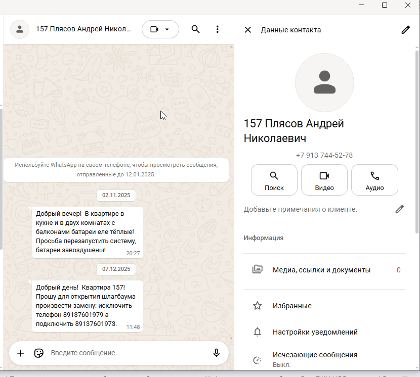Expand the call options dropdown arrow
The image size is (420, 377).
coord(167,29)
